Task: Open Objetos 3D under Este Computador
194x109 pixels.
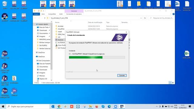Action: tap(43, 79)
